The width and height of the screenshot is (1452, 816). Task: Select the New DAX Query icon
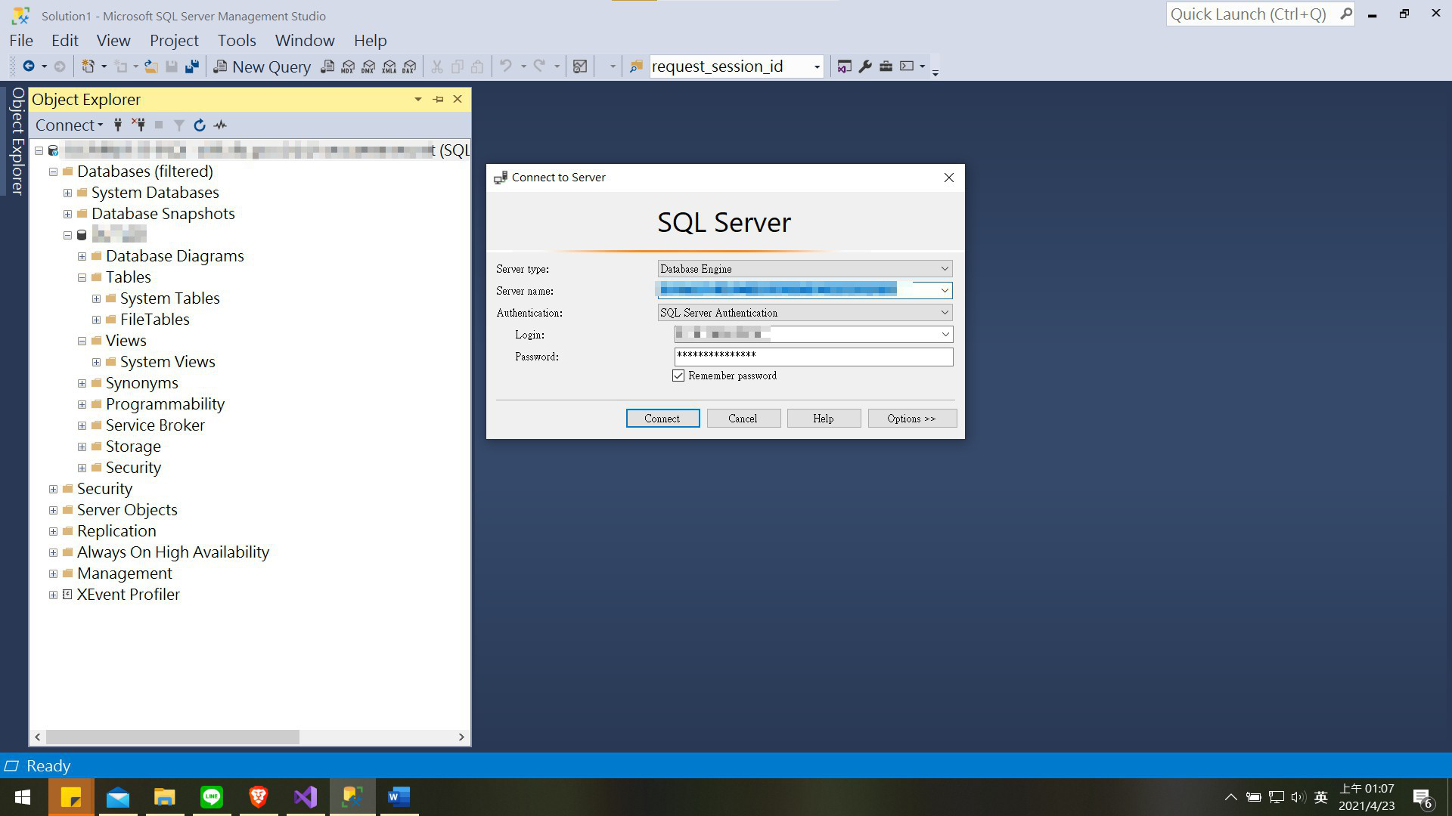point(408,66)
